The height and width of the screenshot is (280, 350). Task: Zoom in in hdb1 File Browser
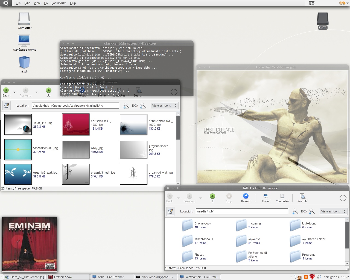312,211
